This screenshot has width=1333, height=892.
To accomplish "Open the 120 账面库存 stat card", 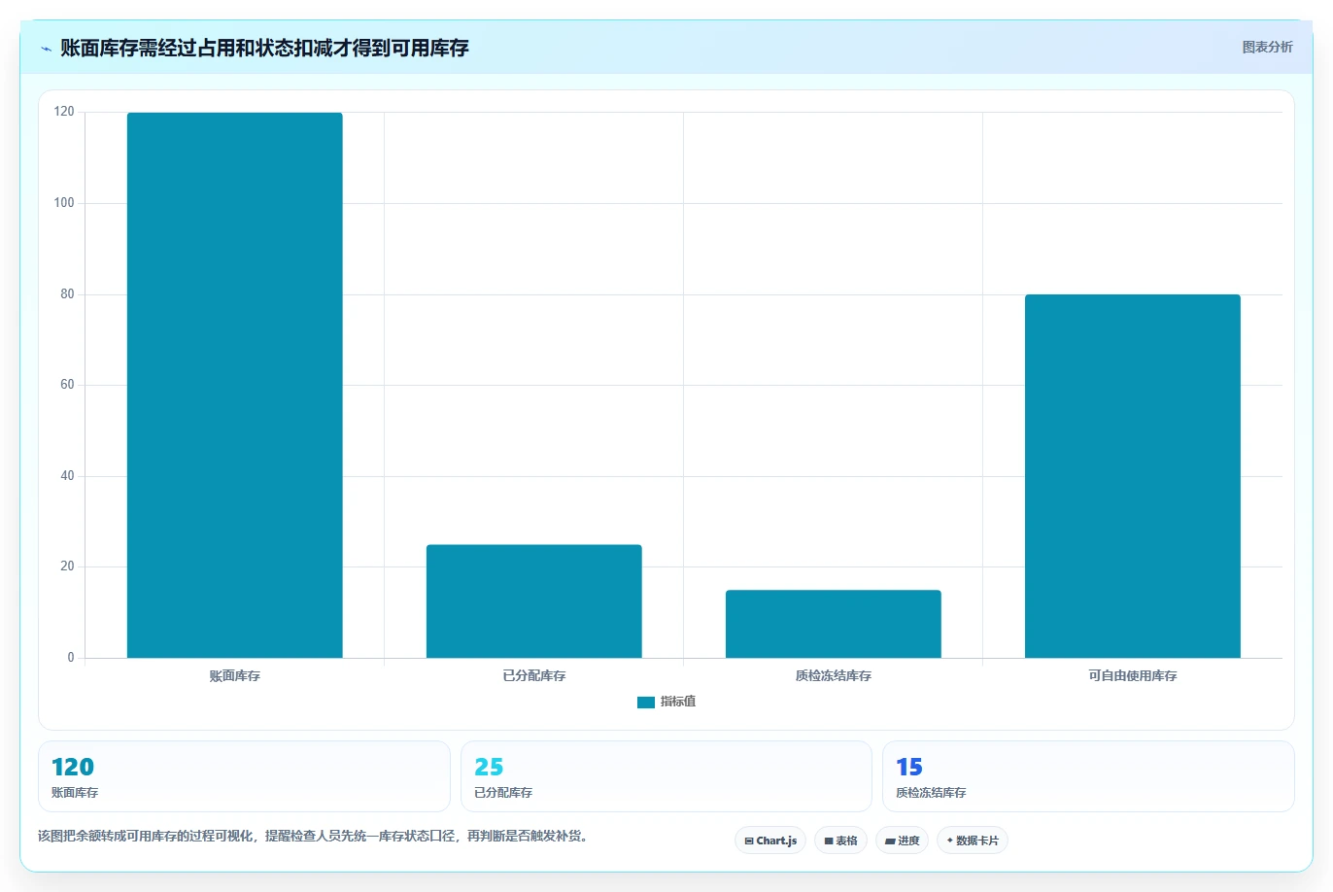I will coord(244,776).
